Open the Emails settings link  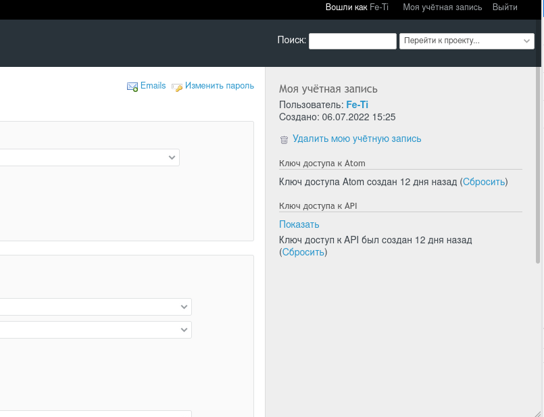(x=152, y=86)
